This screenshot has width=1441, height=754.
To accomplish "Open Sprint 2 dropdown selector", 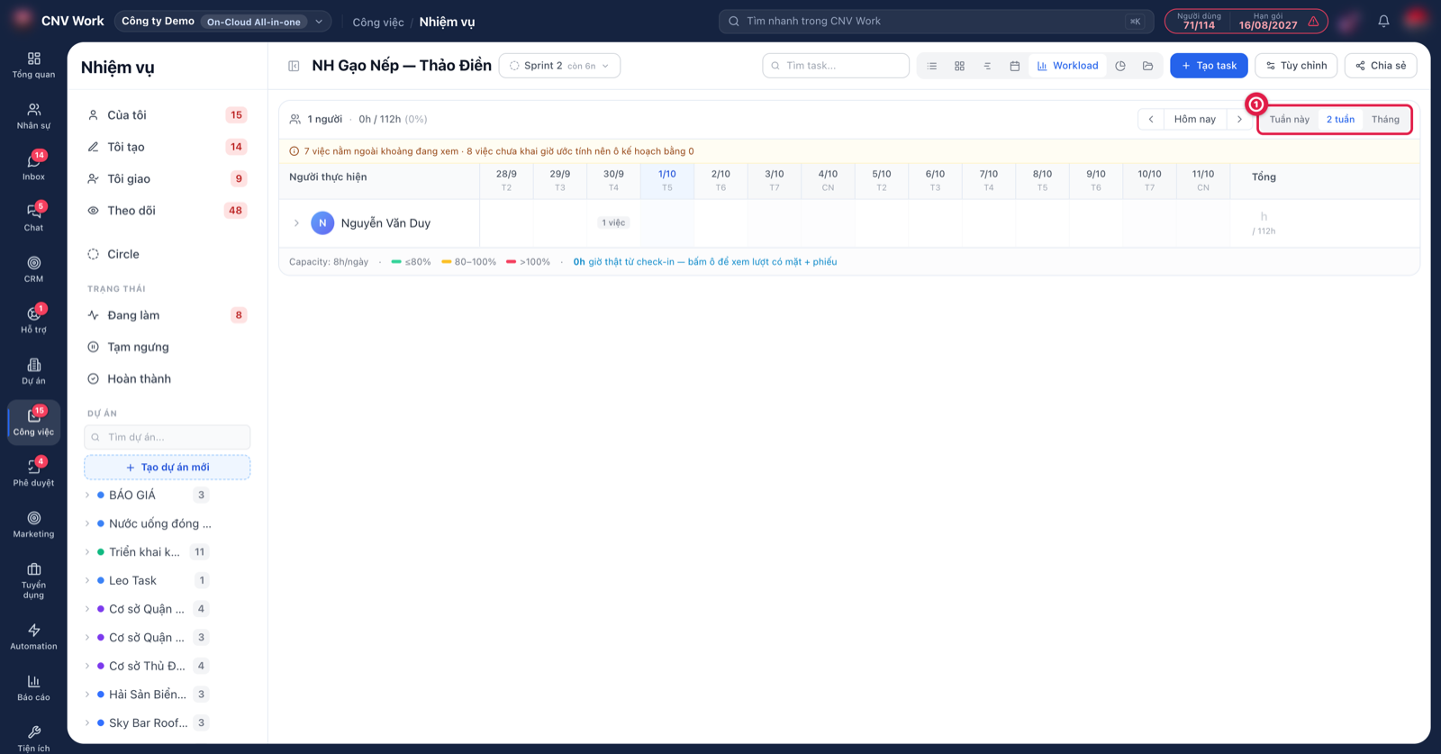I will pos(559,66).
